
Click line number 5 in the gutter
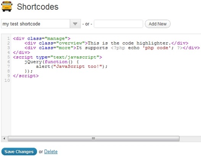(8, 57)
